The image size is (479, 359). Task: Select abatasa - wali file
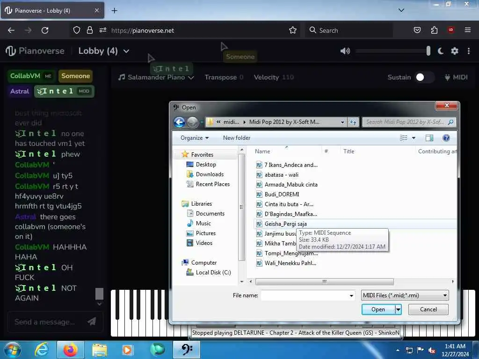point(281,175)
